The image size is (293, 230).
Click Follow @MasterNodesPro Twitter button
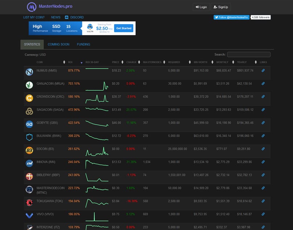coord(231,17)
